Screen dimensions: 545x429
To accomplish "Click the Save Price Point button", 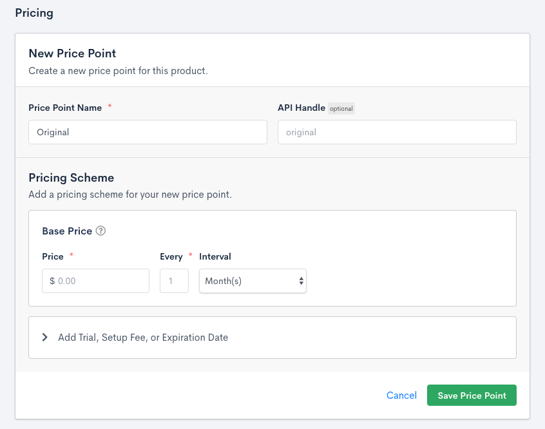I will pyautogui.click(x=472, y=396).
